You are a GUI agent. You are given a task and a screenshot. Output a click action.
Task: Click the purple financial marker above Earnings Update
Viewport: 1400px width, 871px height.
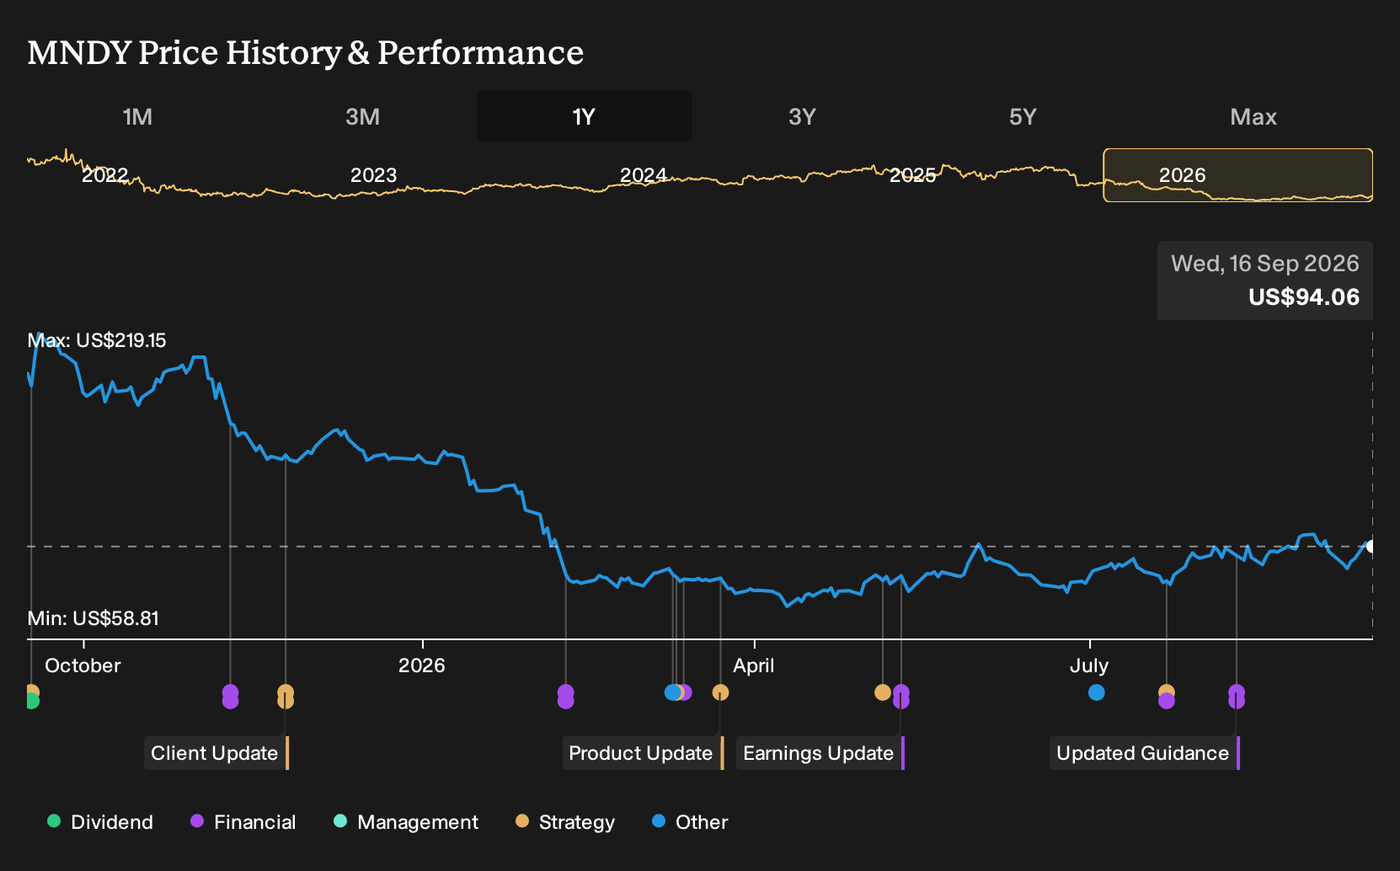tap(901, 697)
